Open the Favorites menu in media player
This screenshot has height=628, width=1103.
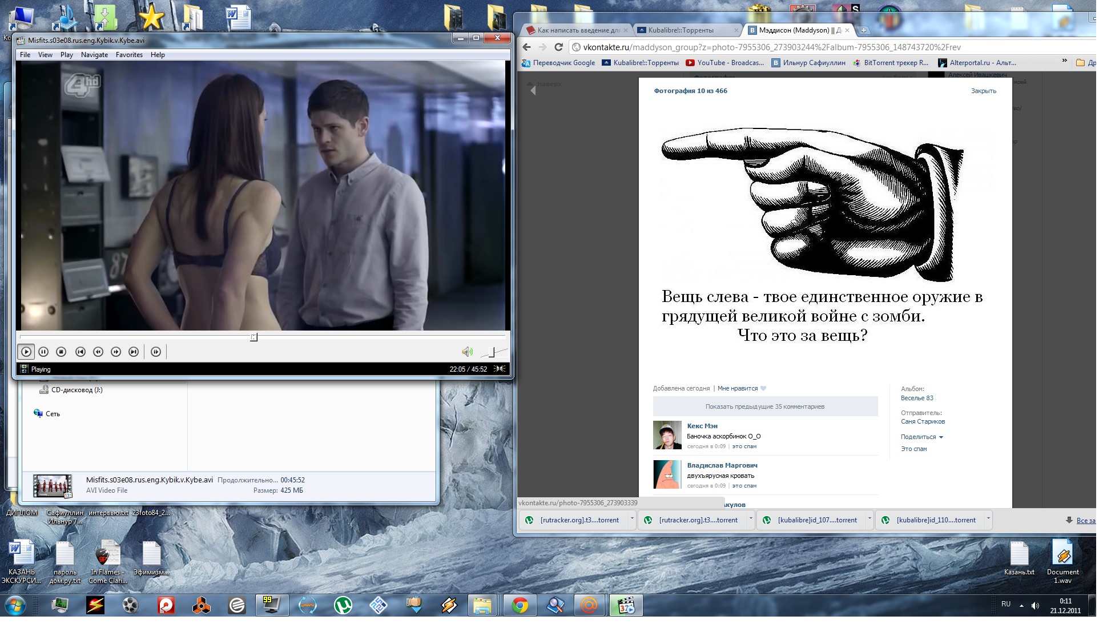pos(130,55)
